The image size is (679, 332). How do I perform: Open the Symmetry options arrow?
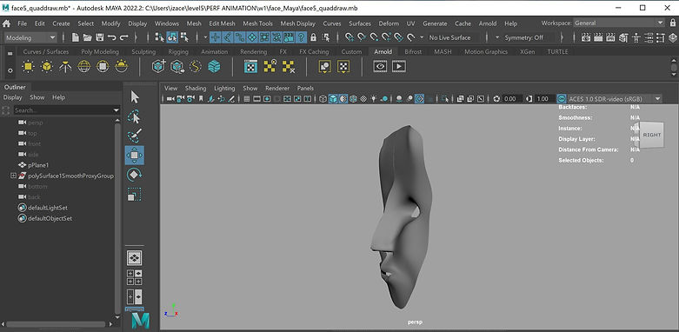coord(497,37)
